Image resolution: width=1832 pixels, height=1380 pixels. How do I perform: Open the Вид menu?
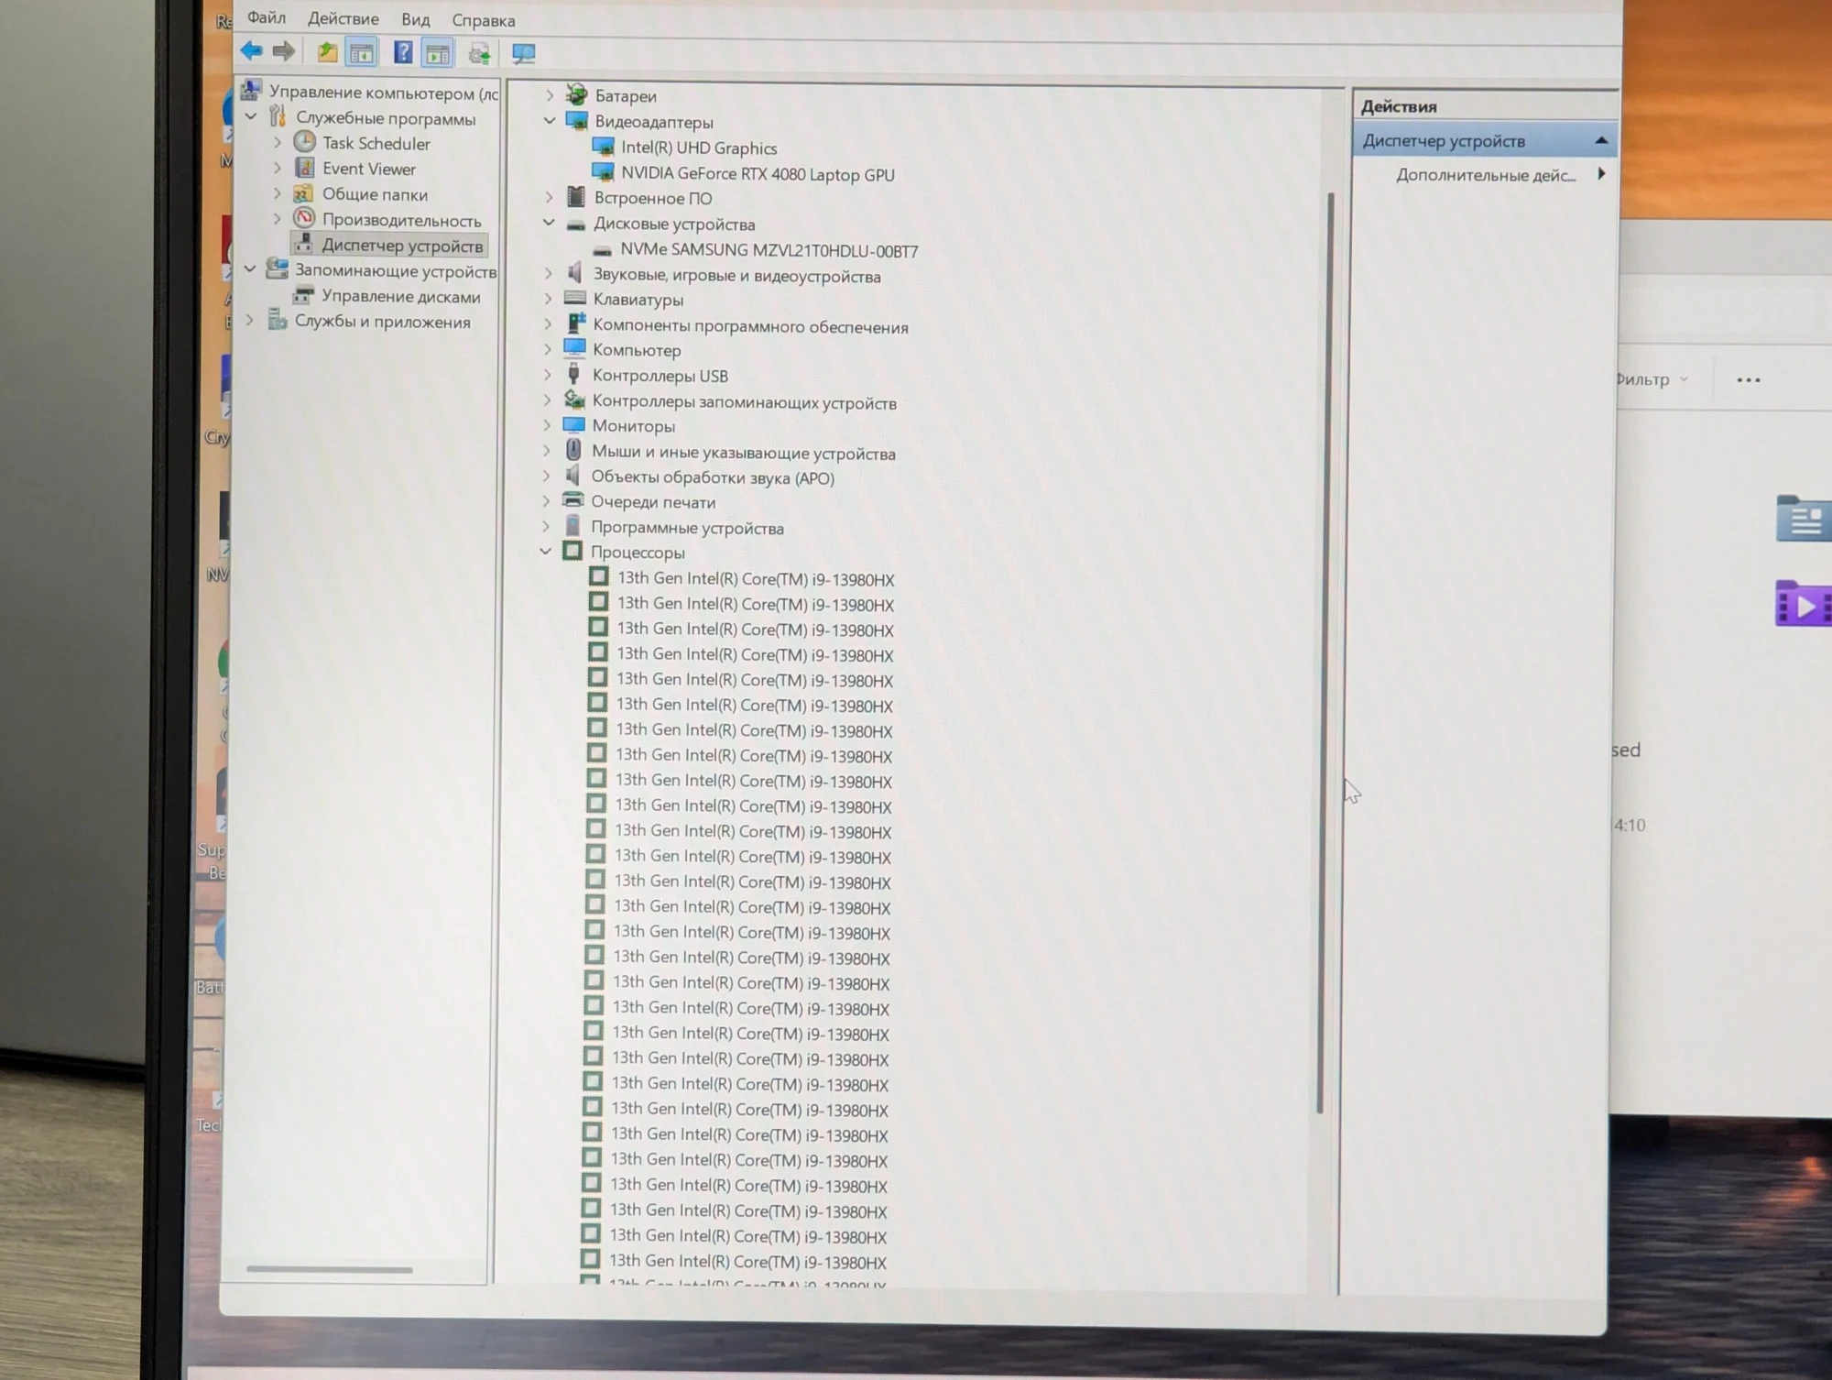pyautogui.click(x=416, y=19)
